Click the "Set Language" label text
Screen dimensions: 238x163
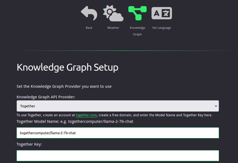tap(162, 27)
